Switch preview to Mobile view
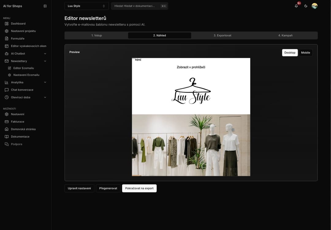Screen dimensions: 331x230 (305, 52)
